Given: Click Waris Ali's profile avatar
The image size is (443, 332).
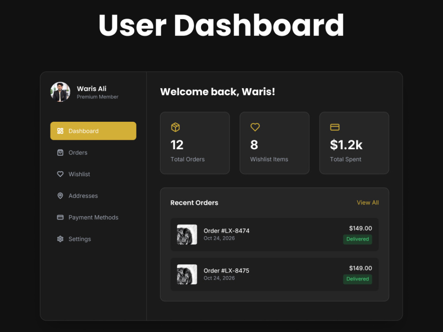Looking at the screenshot, I should [60, 92].
